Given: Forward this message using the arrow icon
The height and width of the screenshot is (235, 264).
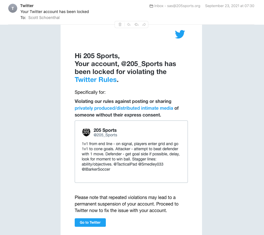Looking at the screenshot, I should click(144, 25).
